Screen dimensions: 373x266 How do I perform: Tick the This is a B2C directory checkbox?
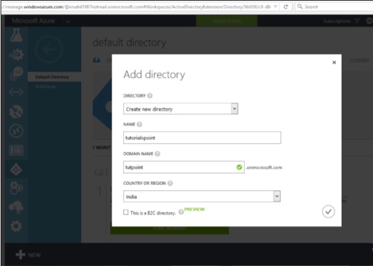(126, 212)
